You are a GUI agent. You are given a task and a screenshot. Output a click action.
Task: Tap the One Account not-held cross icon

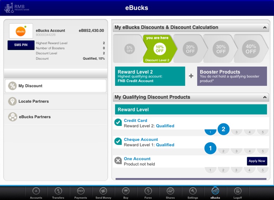click(118, 160)
